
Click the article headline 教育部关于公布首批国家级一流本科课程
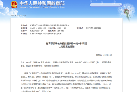(67, 43)
